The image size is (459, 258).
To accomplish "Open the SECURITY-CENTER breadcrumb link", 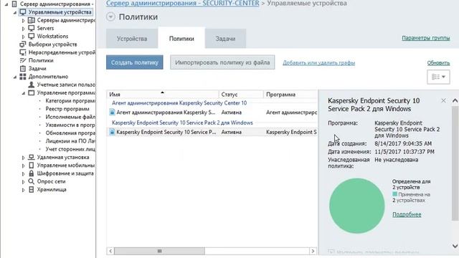I will 183,4.
